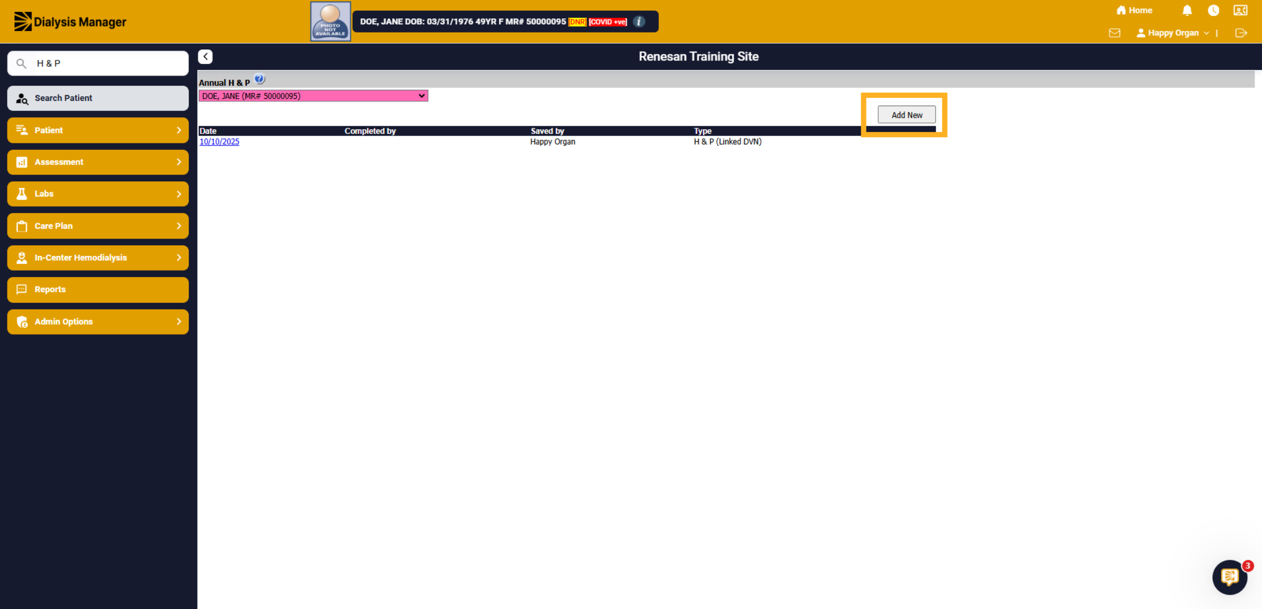Open the Annual H & P help icon
The height and width of the screenshot is (609, 1262).
coord(259,79)
